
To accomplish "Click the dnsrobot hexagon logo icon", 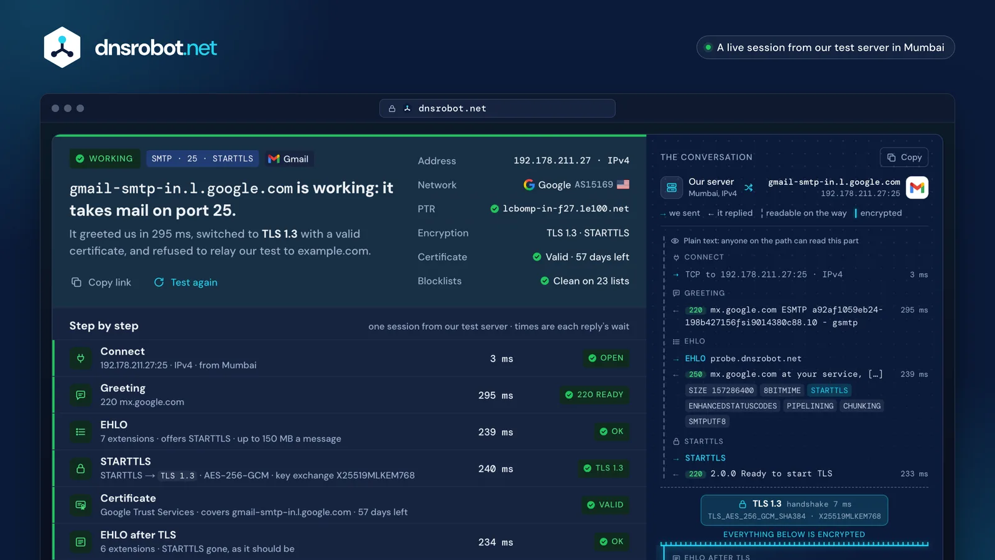I will tap(62, 47).
